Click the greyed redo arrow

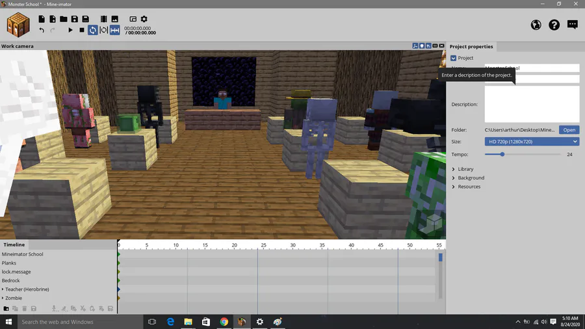point(53,30)
